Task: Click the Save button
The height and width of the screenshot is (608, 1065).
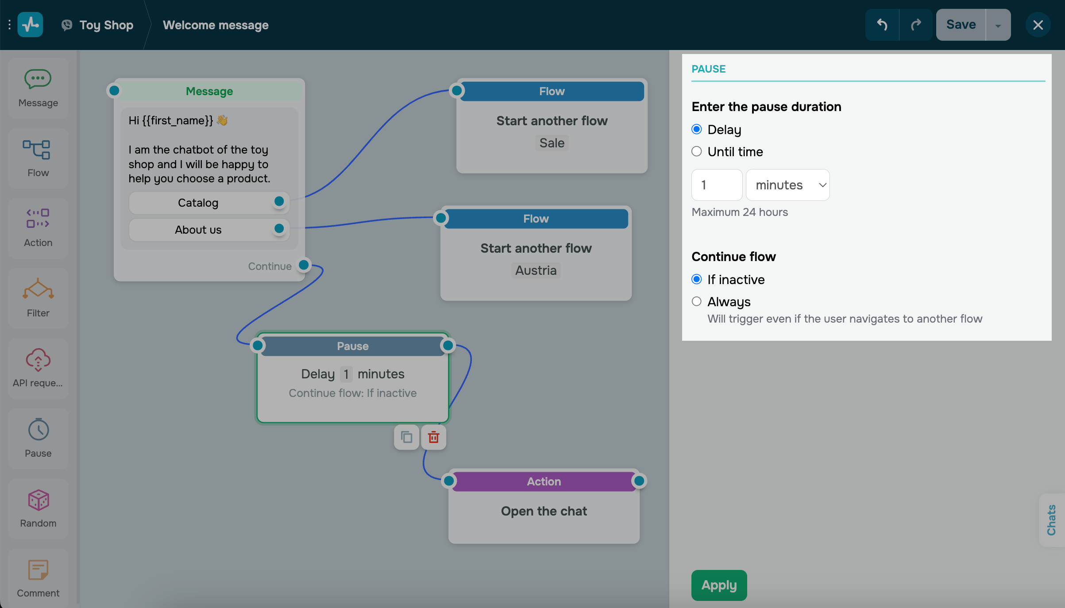Action: 961,25
